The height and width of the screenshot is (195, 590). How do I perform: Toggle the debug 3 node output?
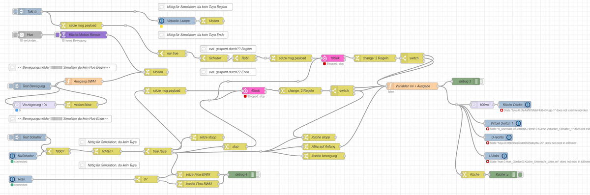pyautogui.click(x=482, y=82)
